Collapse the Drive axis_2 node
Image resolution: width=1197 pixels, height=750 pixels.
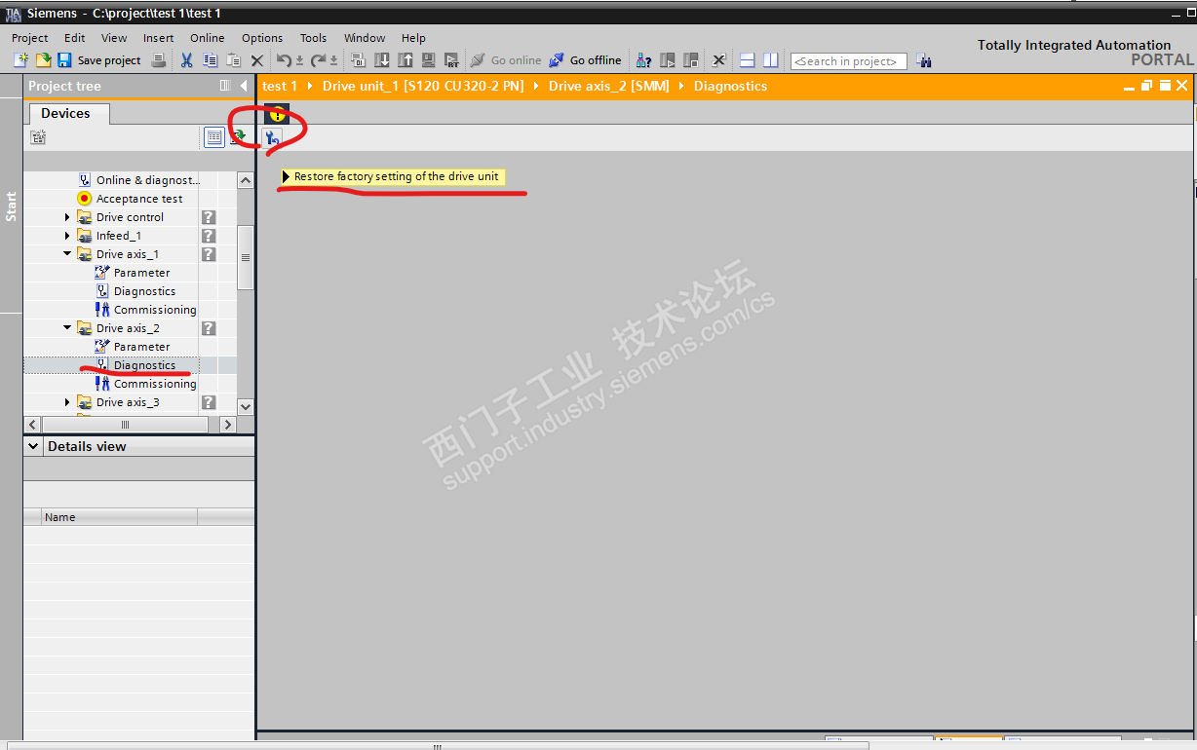tap(67, 328)
